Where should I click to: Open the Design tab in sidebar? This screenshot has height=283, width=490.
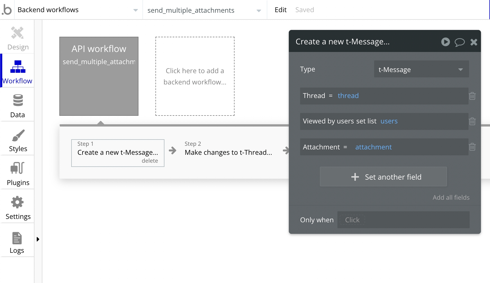coord(18,38)
